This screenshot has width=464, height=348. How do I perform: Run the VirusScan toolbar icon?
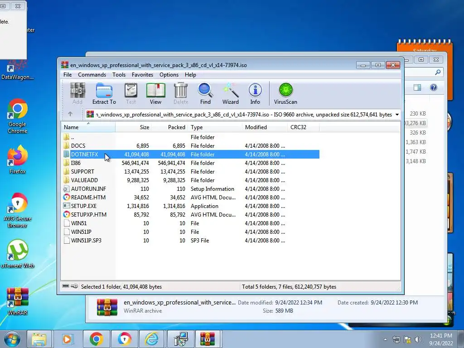[x=285, y=93]
